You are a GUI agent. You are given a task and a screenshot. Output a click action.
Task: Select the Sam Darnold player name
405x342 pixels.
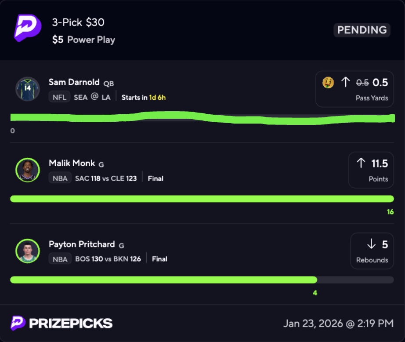[74, 82]
